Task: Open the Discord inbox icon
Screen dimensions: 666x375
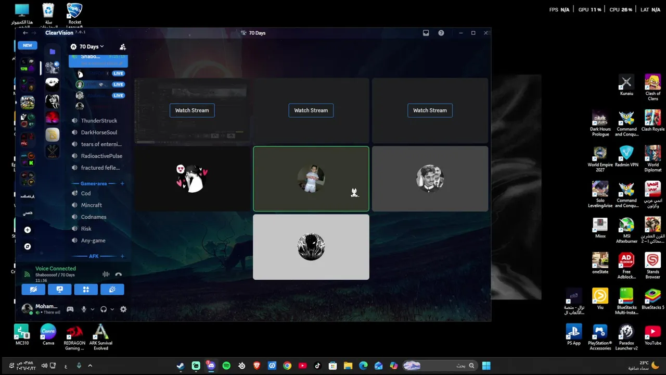Action: pos(426,33)
